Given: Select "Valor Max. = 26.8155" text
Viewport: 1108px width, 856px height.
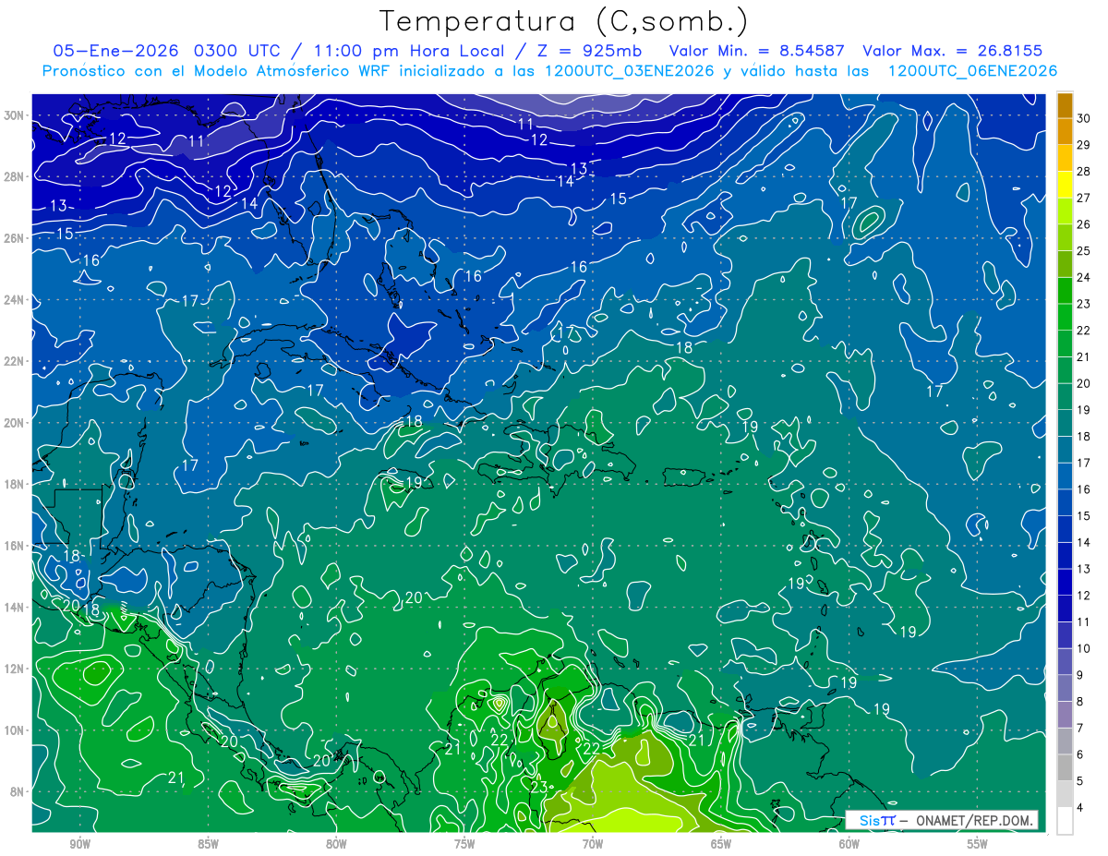Looking at the screenshot, I should [x=953, y=51].
